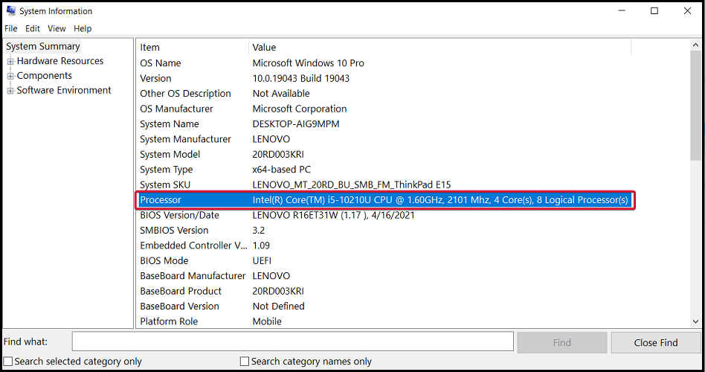Open the View menu

[57, 28]
